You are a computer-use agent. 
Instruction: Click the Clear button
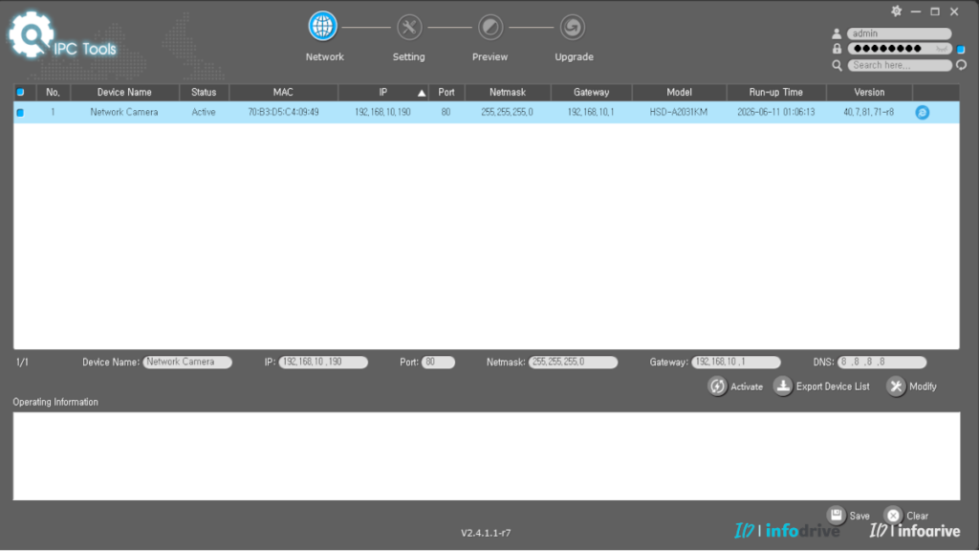[x=906, y=516]
